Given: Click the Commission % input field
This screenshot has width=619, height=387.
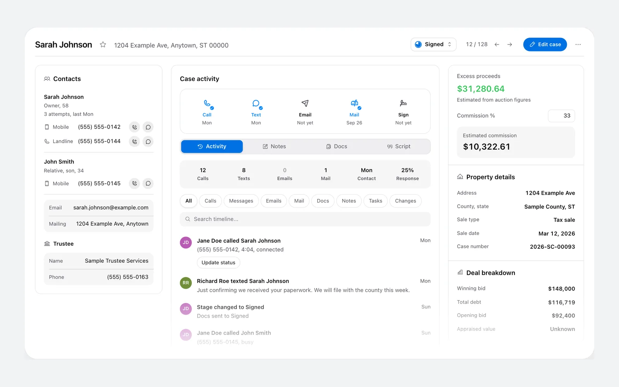Looking at the screenshot, I should pyautogui.click(x=561, y=116).
